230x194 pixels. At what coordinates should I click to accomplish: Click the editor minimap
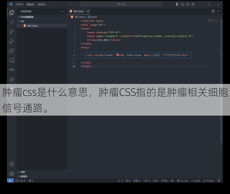click(213, 21)
